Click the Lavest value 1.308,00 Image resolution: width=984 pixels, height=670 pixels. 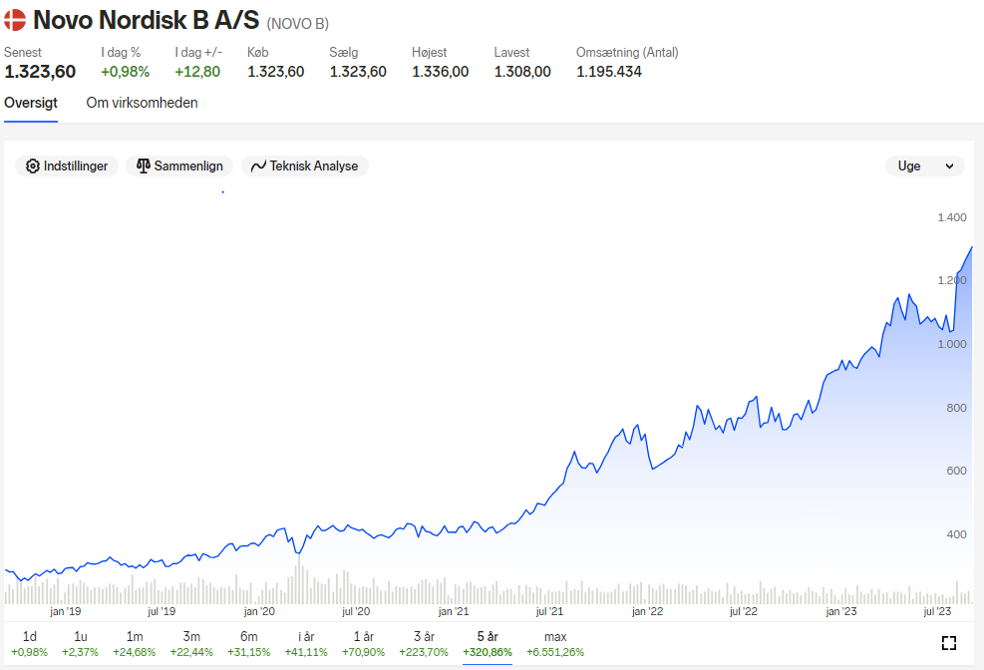coord(522,72)
